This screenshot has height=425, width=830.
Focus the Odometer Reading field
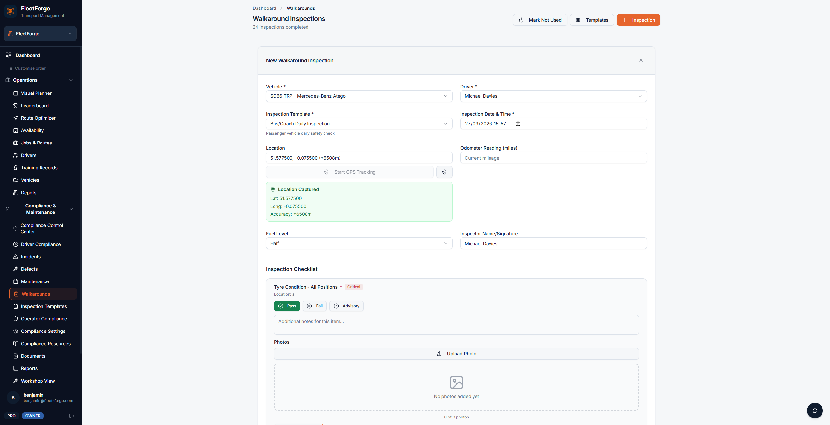554,158
